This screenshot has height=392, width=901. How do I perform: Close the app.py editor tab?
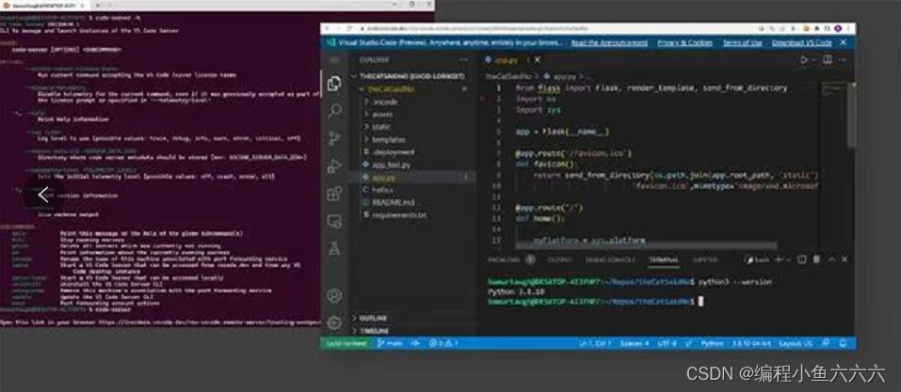point(538,59)
